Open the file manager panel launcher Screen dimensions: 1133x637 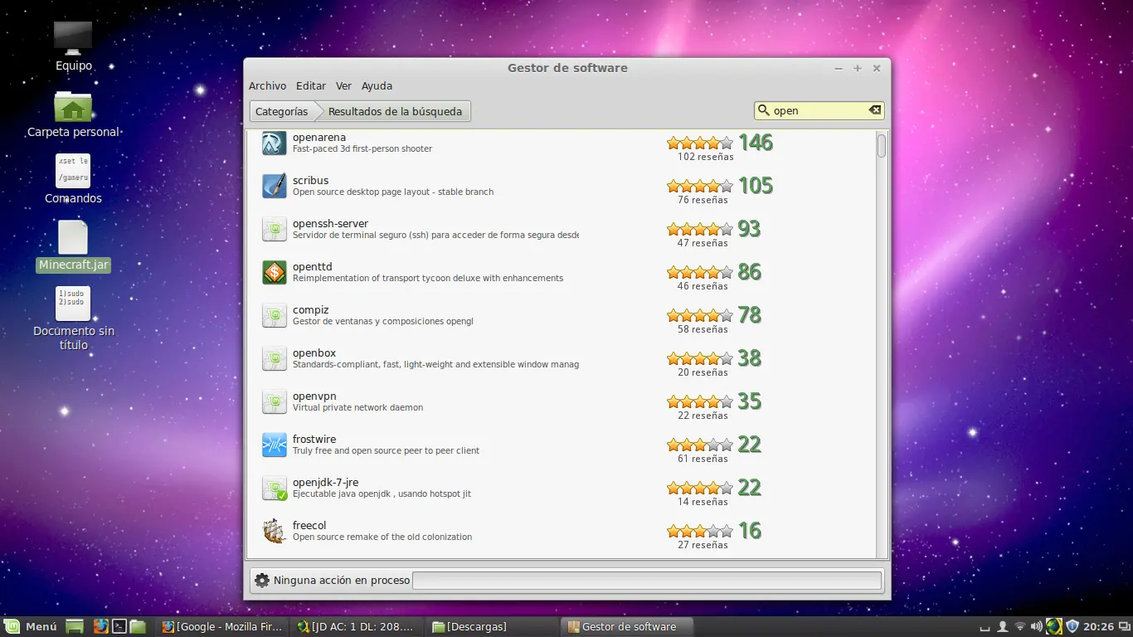click(138, 626)
